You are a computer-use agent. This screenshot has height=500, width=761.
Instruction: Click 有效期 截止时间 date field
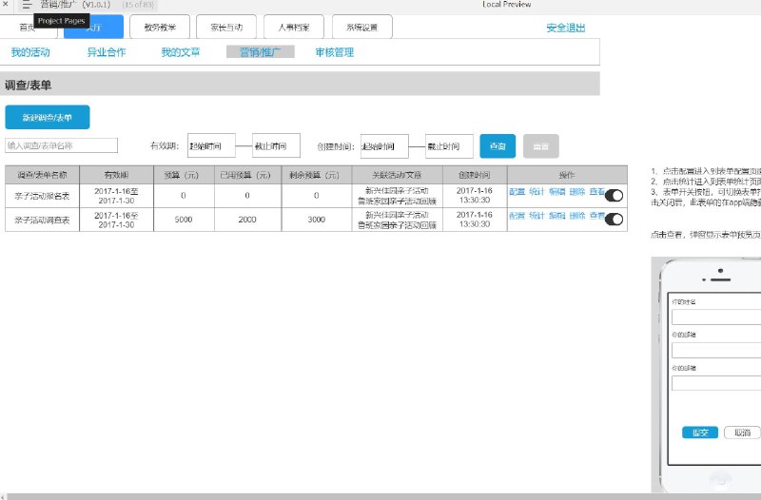[x=276, y=145]
